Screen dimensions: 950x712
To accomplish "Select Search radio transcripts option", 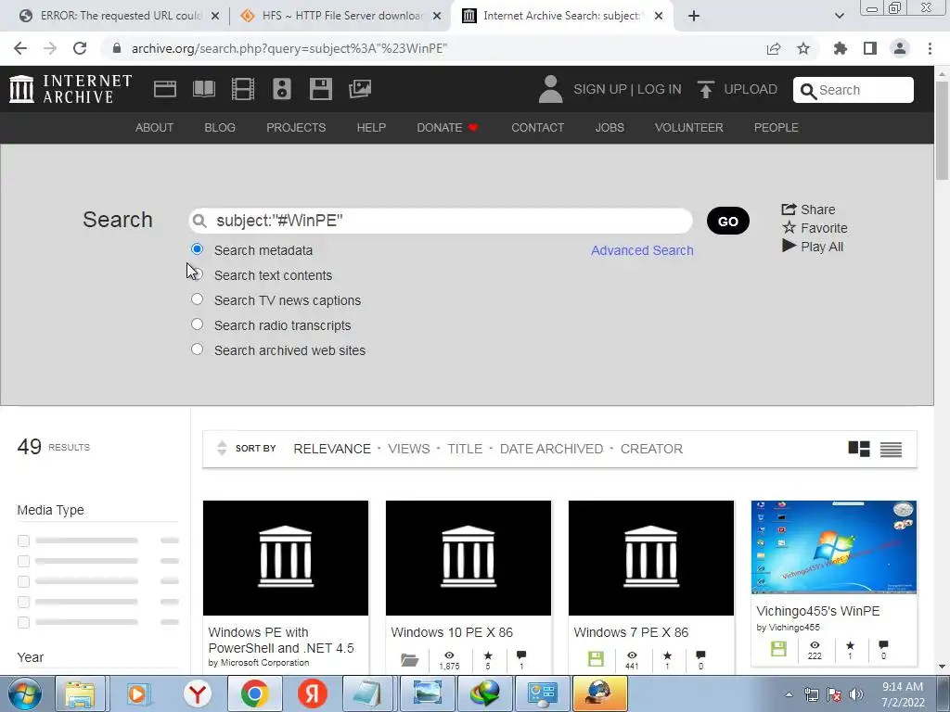I will point(197,324).
